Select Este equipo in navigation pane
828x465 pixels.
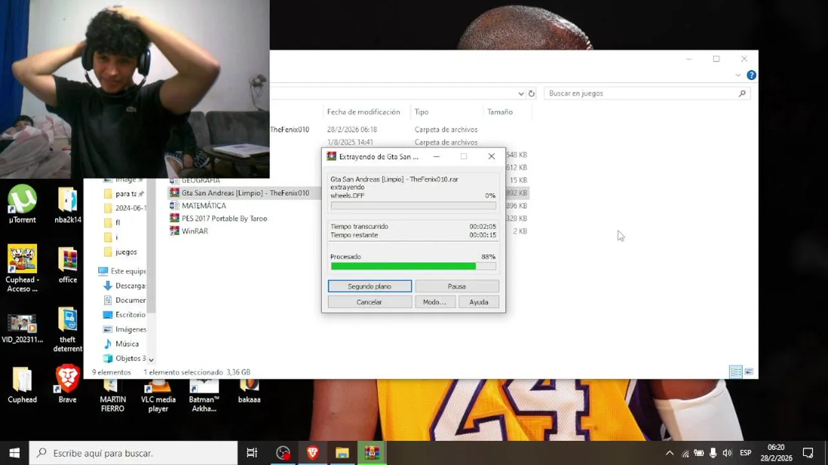pyautogui.click(x=122, y=271)
